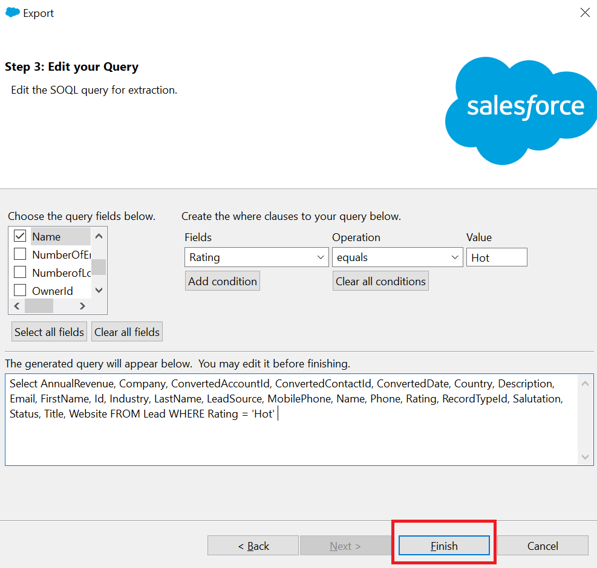Click field list scroll left arrow

pos(17,306)
